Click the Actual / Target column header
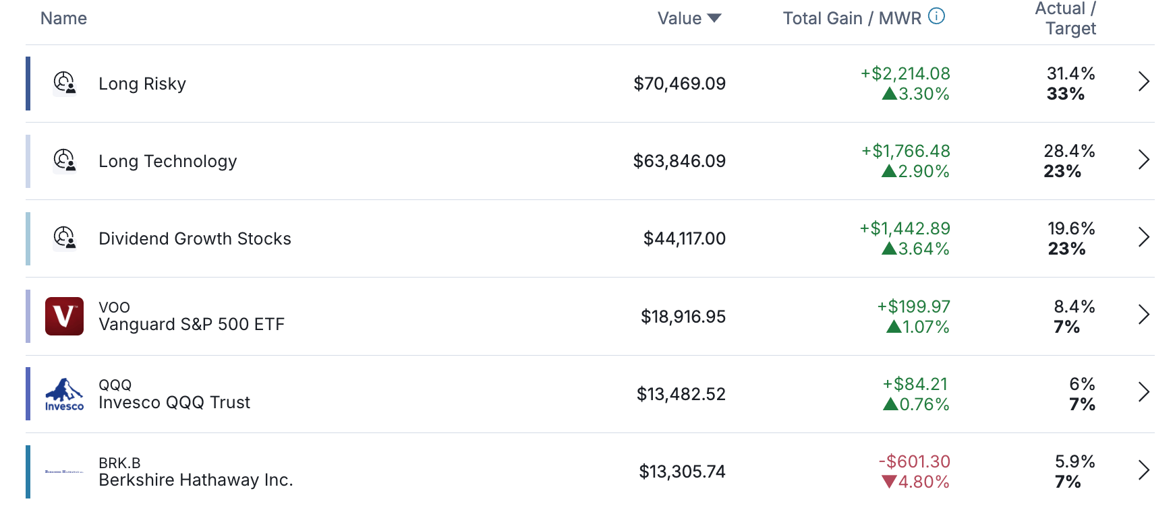The height and width of the screenshot is (516, 1175). tap(1066, 18)
